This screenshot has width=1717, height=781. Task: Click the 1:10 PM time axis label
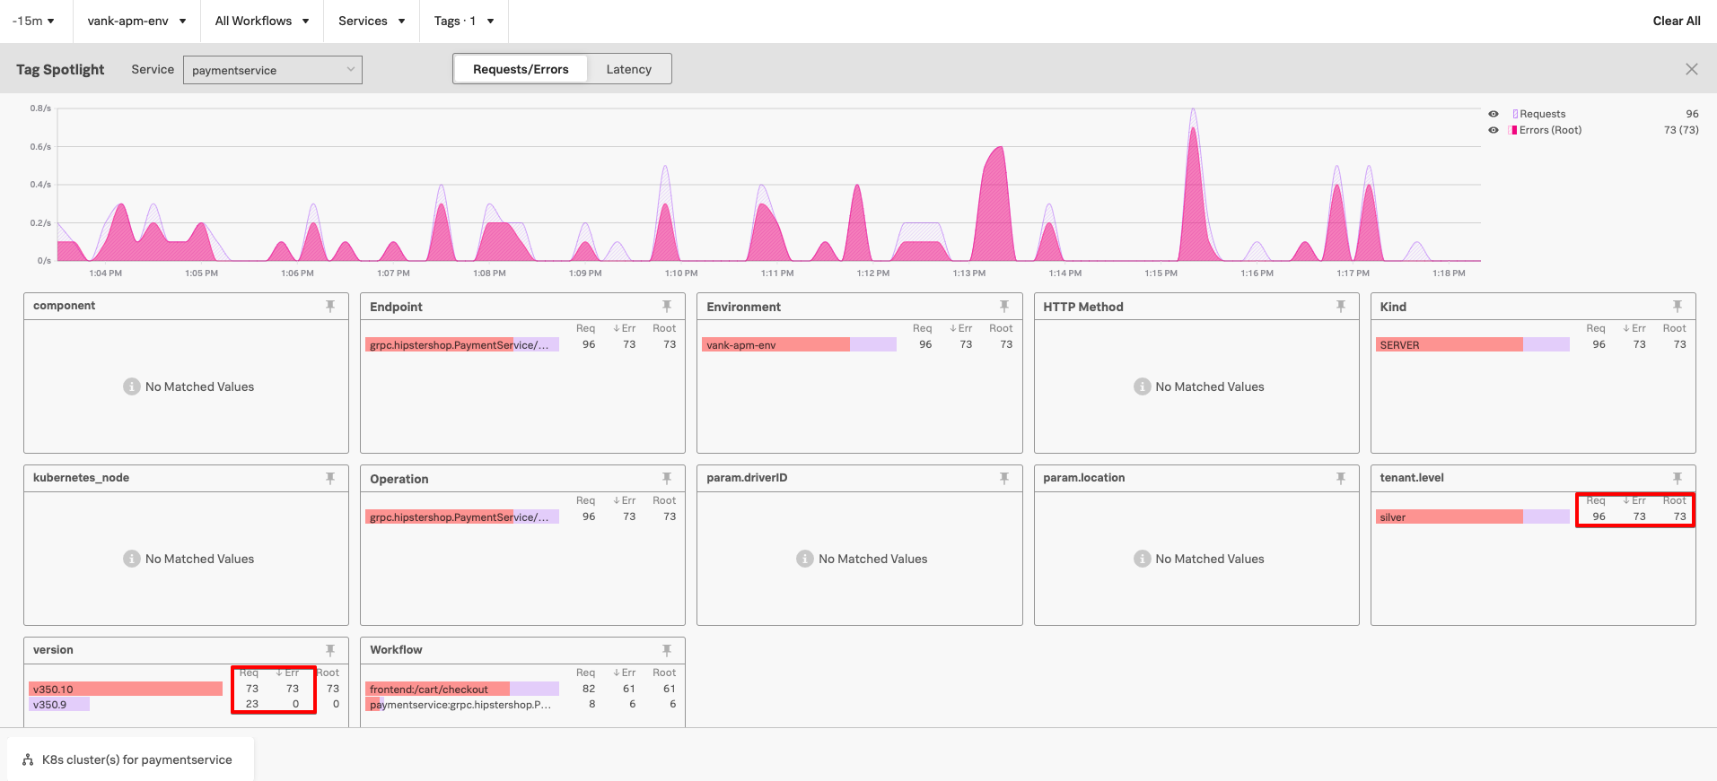coord(681,273)
